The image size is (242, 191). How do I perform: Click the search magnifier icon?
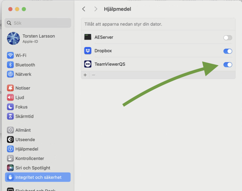tap(9, 23)
